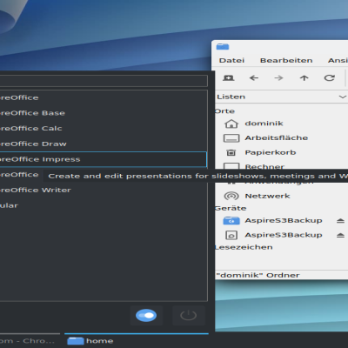Screen dimensions: 348x348
Task: Select the LibreOffice entry below Impress
Action: (x=20, y=175)
